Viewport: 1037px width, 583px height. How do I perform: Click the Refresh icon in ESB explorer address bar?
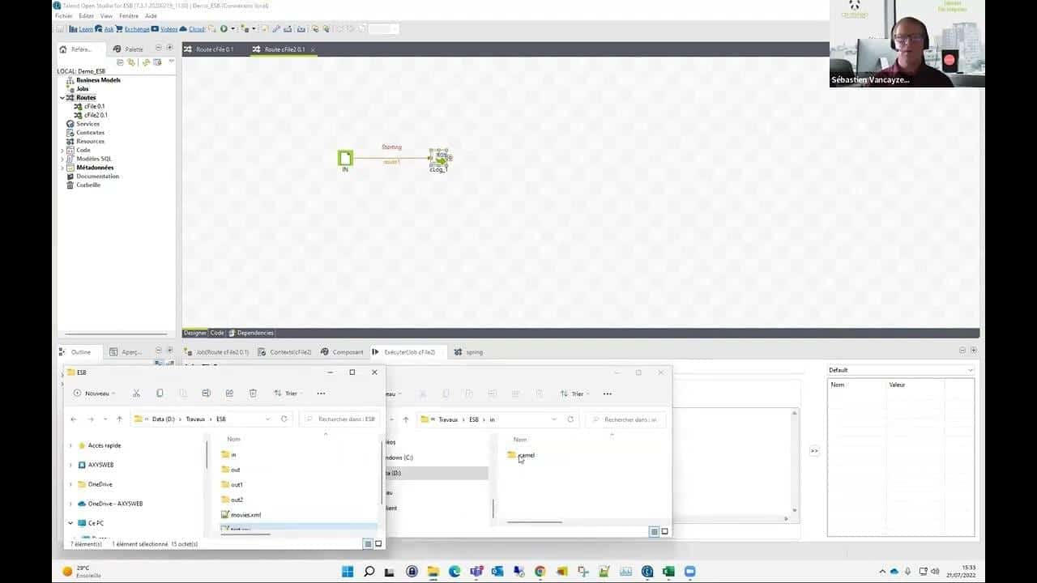click(284, 419)
